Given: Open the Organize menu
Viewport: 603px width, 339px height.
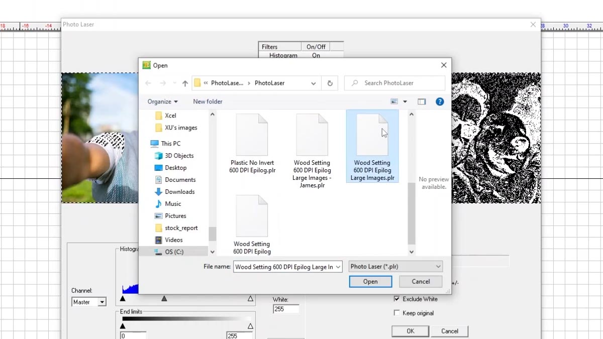Looking at the screenshot, I should pyautogui.click(x=162, y=101).
